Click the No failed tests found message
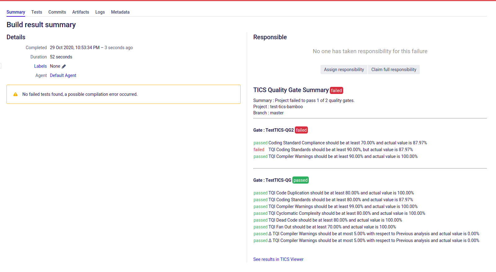This screenshot has width=496, height=272. (x=80, y=94)
